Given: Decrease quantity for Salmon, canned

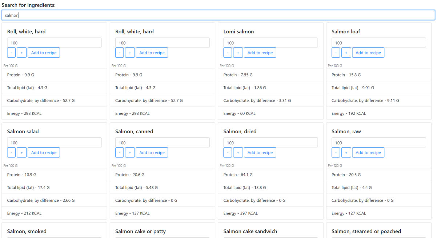Looking at the screenshot, I should coord(119,152).
